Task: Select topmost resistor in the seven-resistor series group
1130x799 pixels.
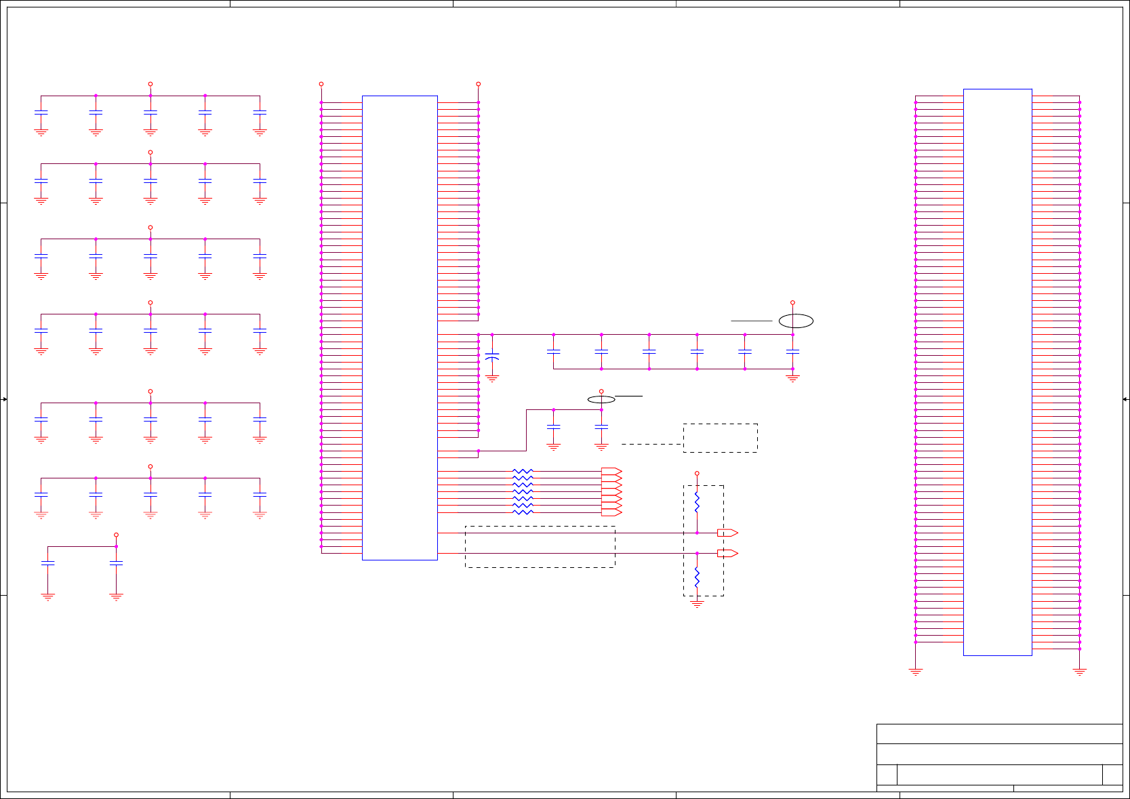Action: pos(523,471)
